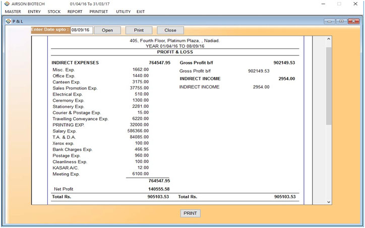The height and width of the screenshot is (228, 365).
Task: Click the Close button next to Print
Action: click(170, 30)
